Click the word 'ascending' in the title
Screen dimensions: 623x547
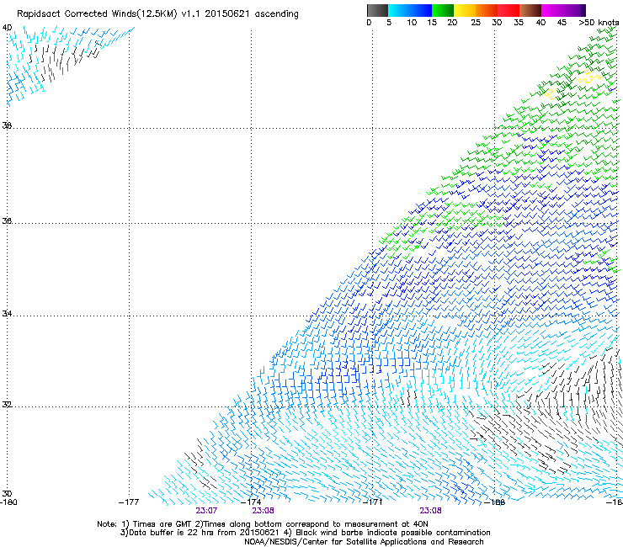tap(276, 14)
